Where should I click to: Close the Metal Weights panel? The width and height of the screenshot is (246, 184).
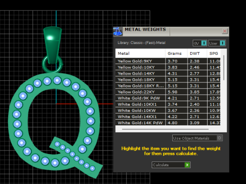pyautogui.click(x=224, y=31)
